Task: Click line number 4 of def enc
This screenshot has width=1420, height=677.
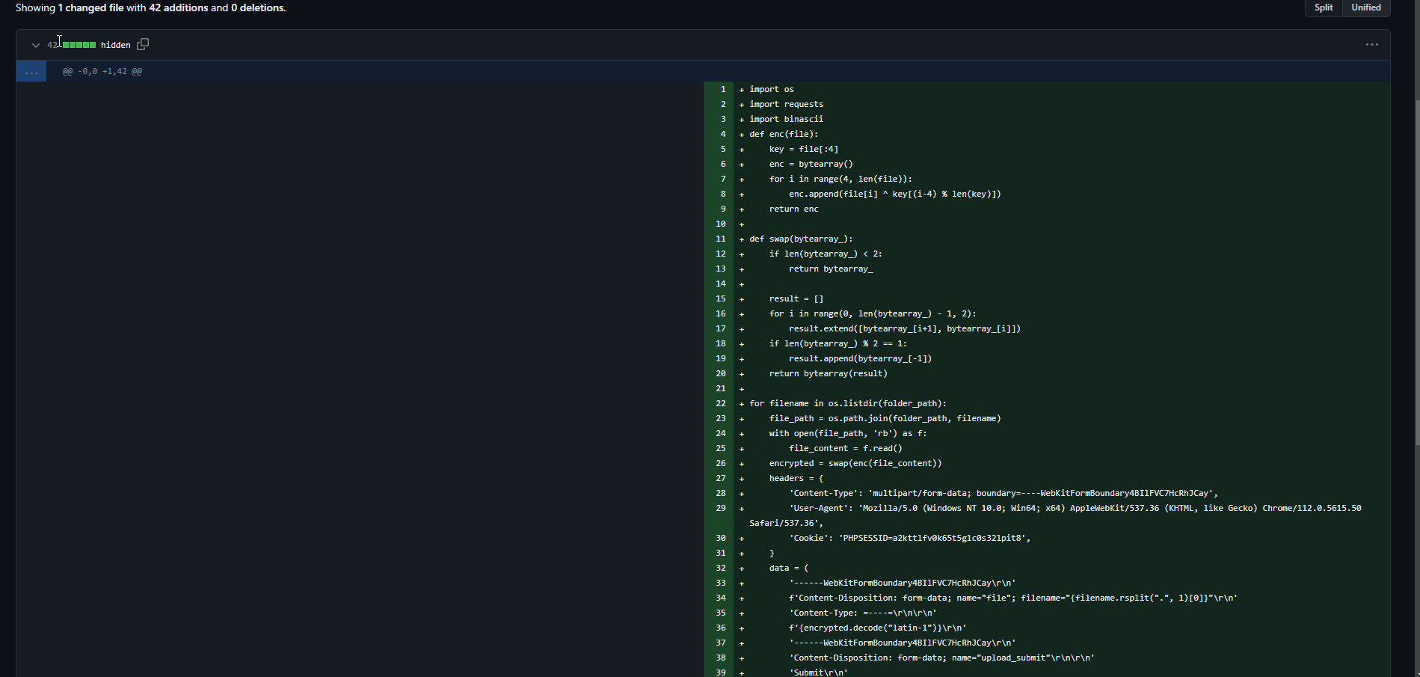Action: [719, 134]
